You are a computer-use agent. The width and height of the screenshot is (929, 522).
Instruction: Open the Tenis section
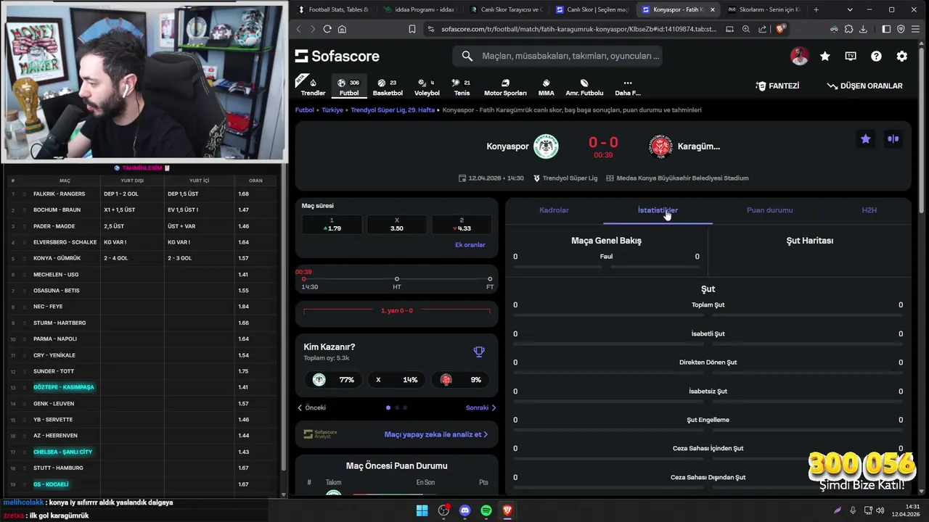coord(462,87)
